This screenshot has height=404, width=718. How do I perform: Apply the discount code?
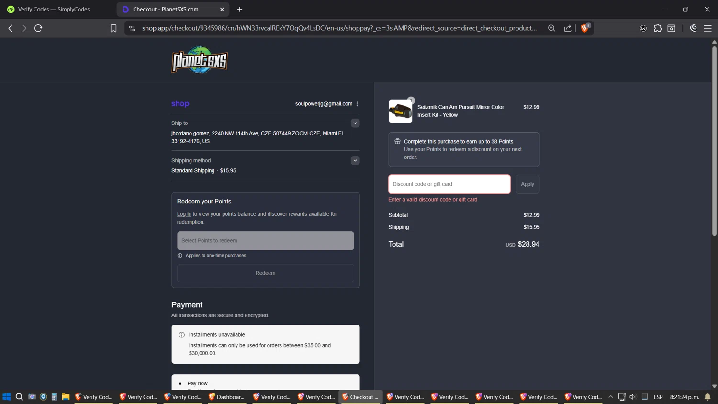(x=527, y=184)
